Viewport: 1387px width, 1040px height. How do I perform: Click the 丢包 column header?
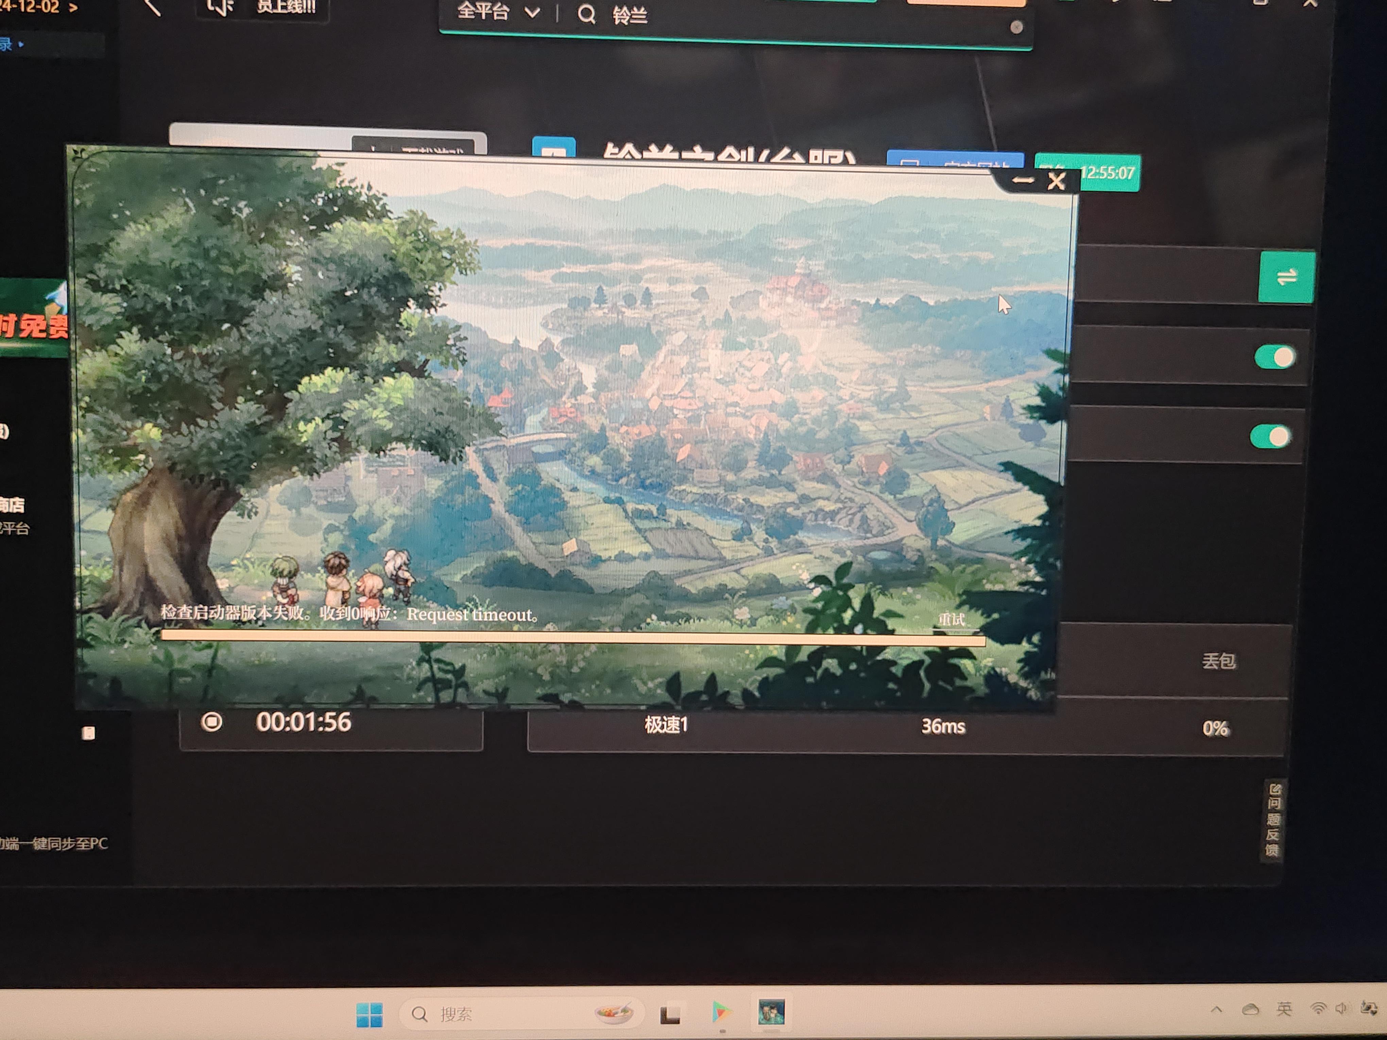pyautogui.click(x=1218, y=661)
